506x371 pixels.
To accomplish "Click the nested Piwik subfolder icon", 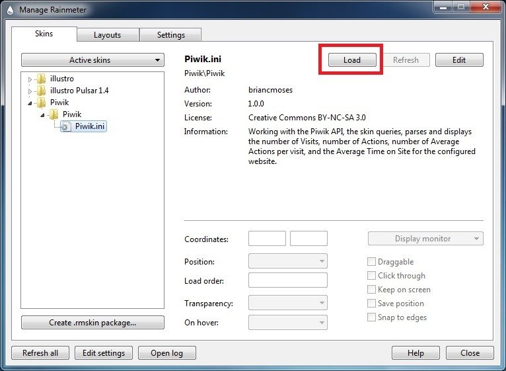I will click(54, 114).
